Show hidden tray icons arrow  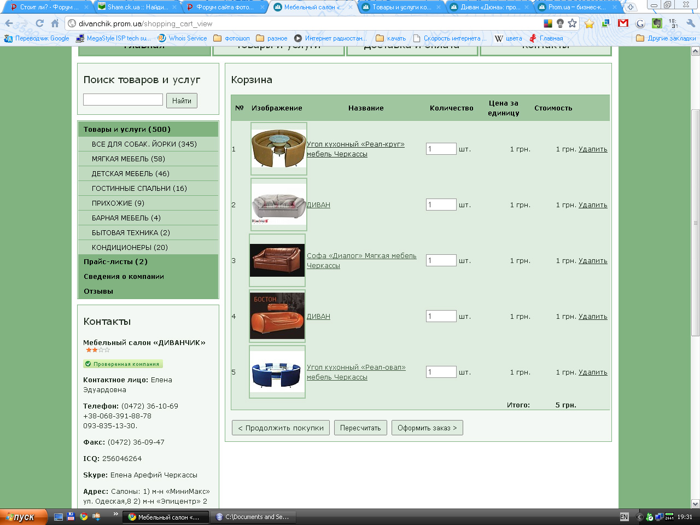(639, 517)
